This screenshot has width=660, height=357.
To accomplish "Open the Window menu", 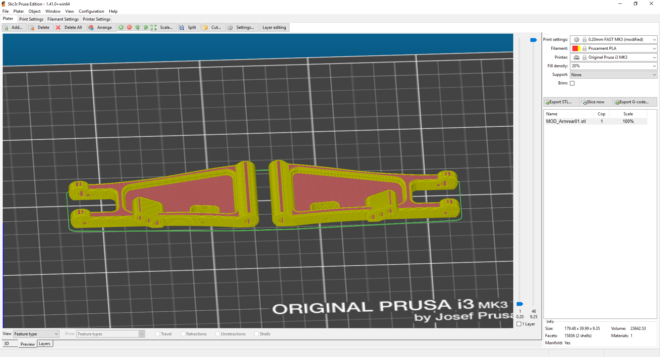I will 53,11.
